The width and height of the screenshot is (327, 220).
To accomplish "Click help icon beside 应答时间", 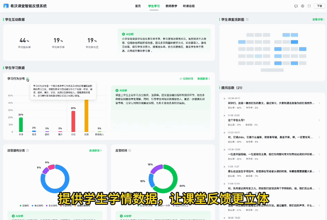I will tap(130, 150).
